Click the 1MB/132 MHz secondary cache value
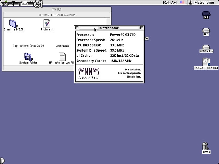 coord(121,61)
